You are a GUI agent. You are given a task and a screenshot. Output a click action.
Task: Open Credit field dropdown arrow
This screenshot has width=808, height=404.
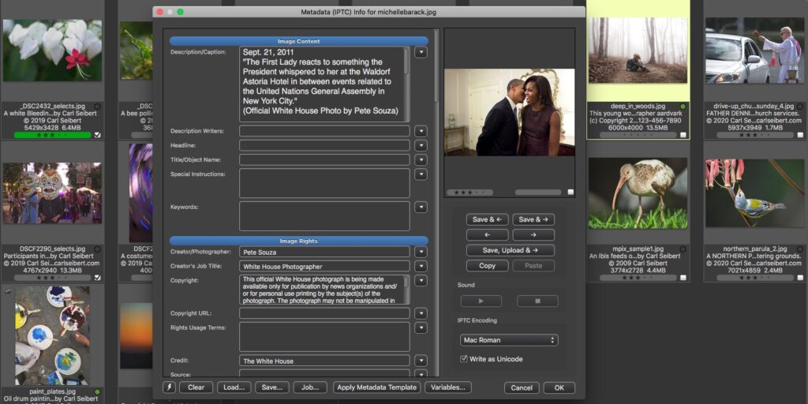[x=421, y=361]
